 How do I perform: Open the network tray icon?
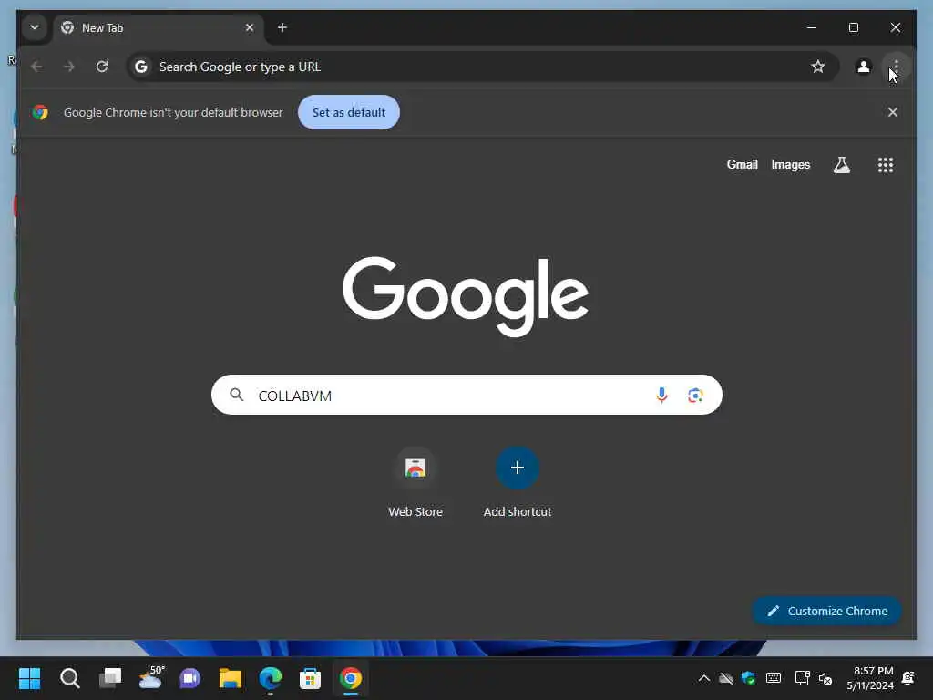(x=802, y=678)
